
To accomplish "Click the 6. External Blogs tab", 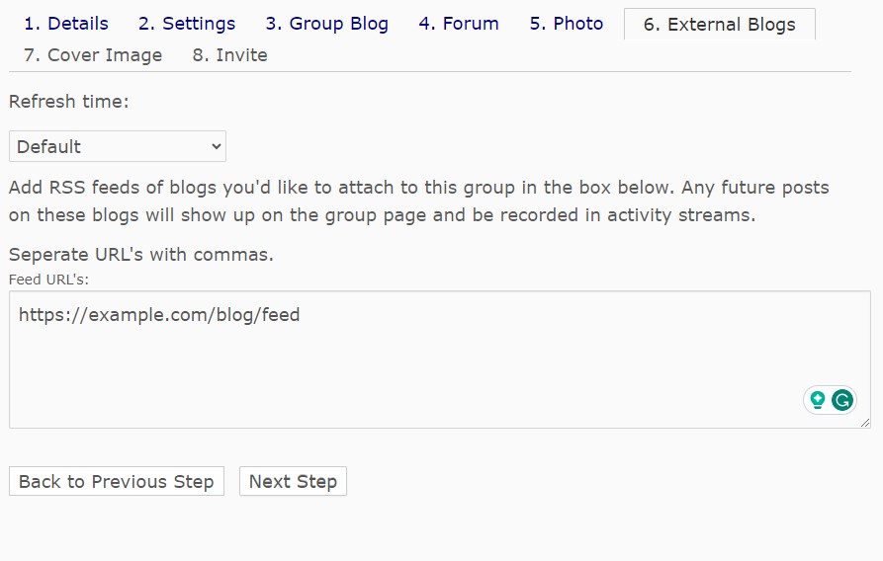I will tap(719, 24).
